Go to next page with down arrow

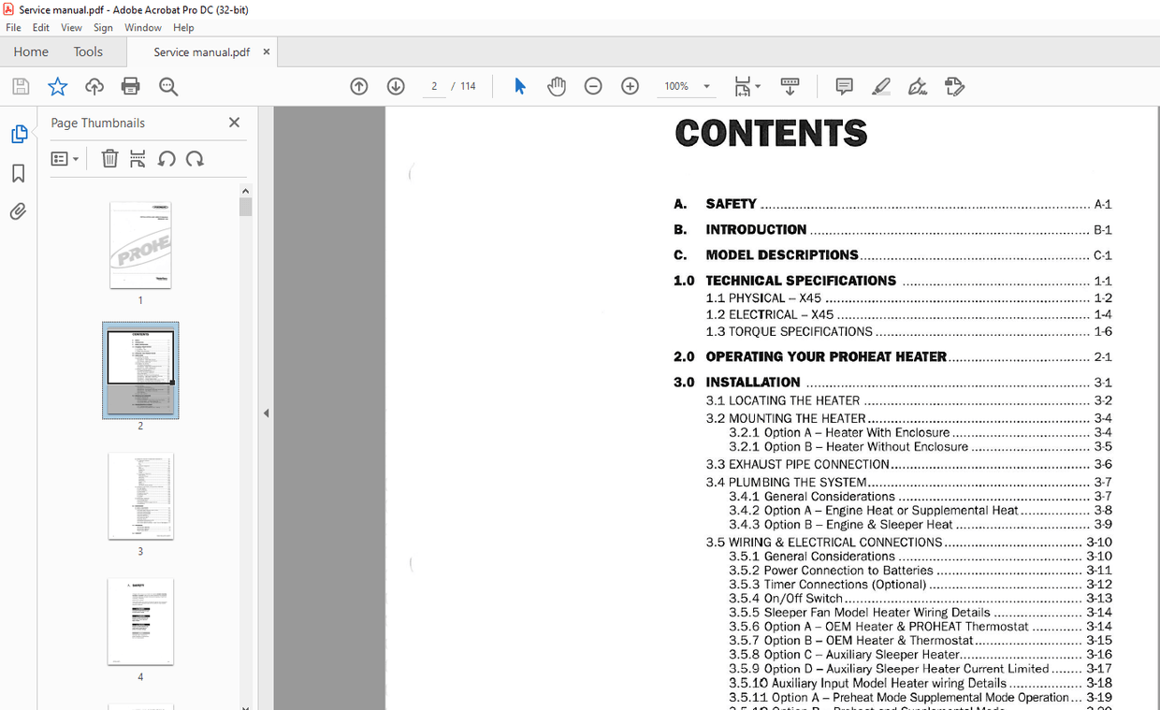(396, 86)
